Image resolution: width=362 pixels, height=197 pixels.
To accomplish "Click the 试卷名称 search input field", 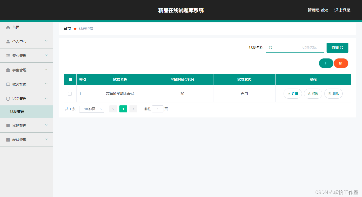I will coord(295,48).
